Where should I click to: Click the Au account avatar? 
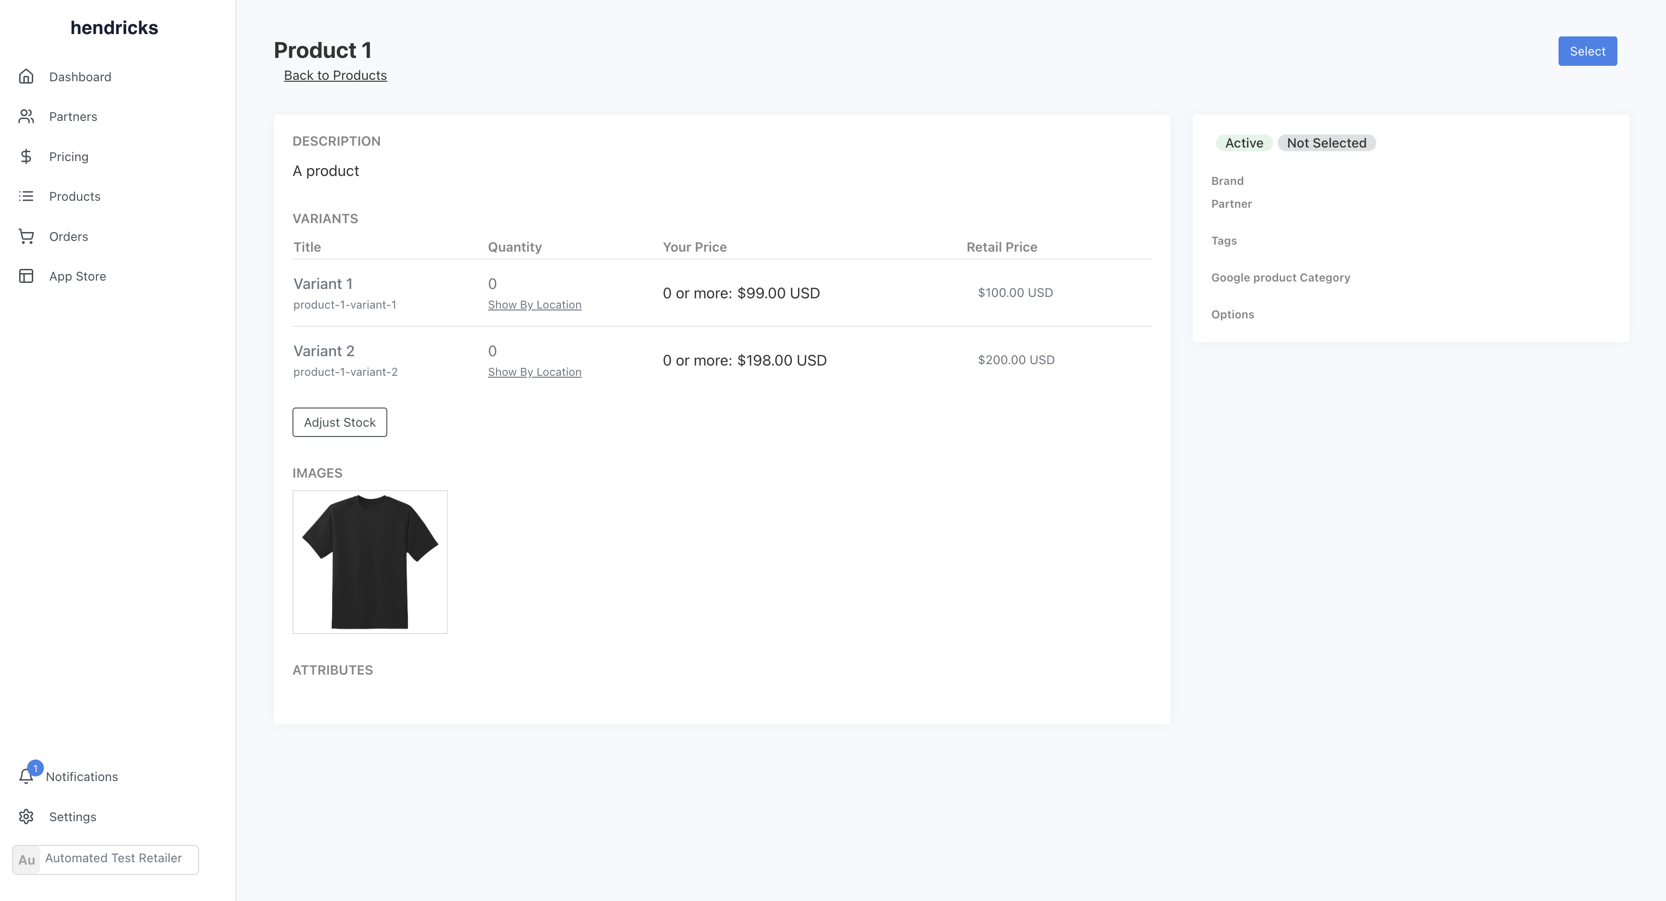coord(27,860)
